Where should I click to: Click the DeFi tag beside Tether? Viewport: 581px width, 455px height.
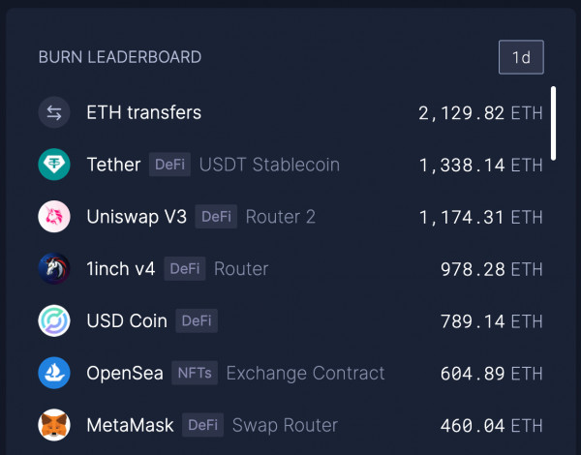(x=170, y=165)
